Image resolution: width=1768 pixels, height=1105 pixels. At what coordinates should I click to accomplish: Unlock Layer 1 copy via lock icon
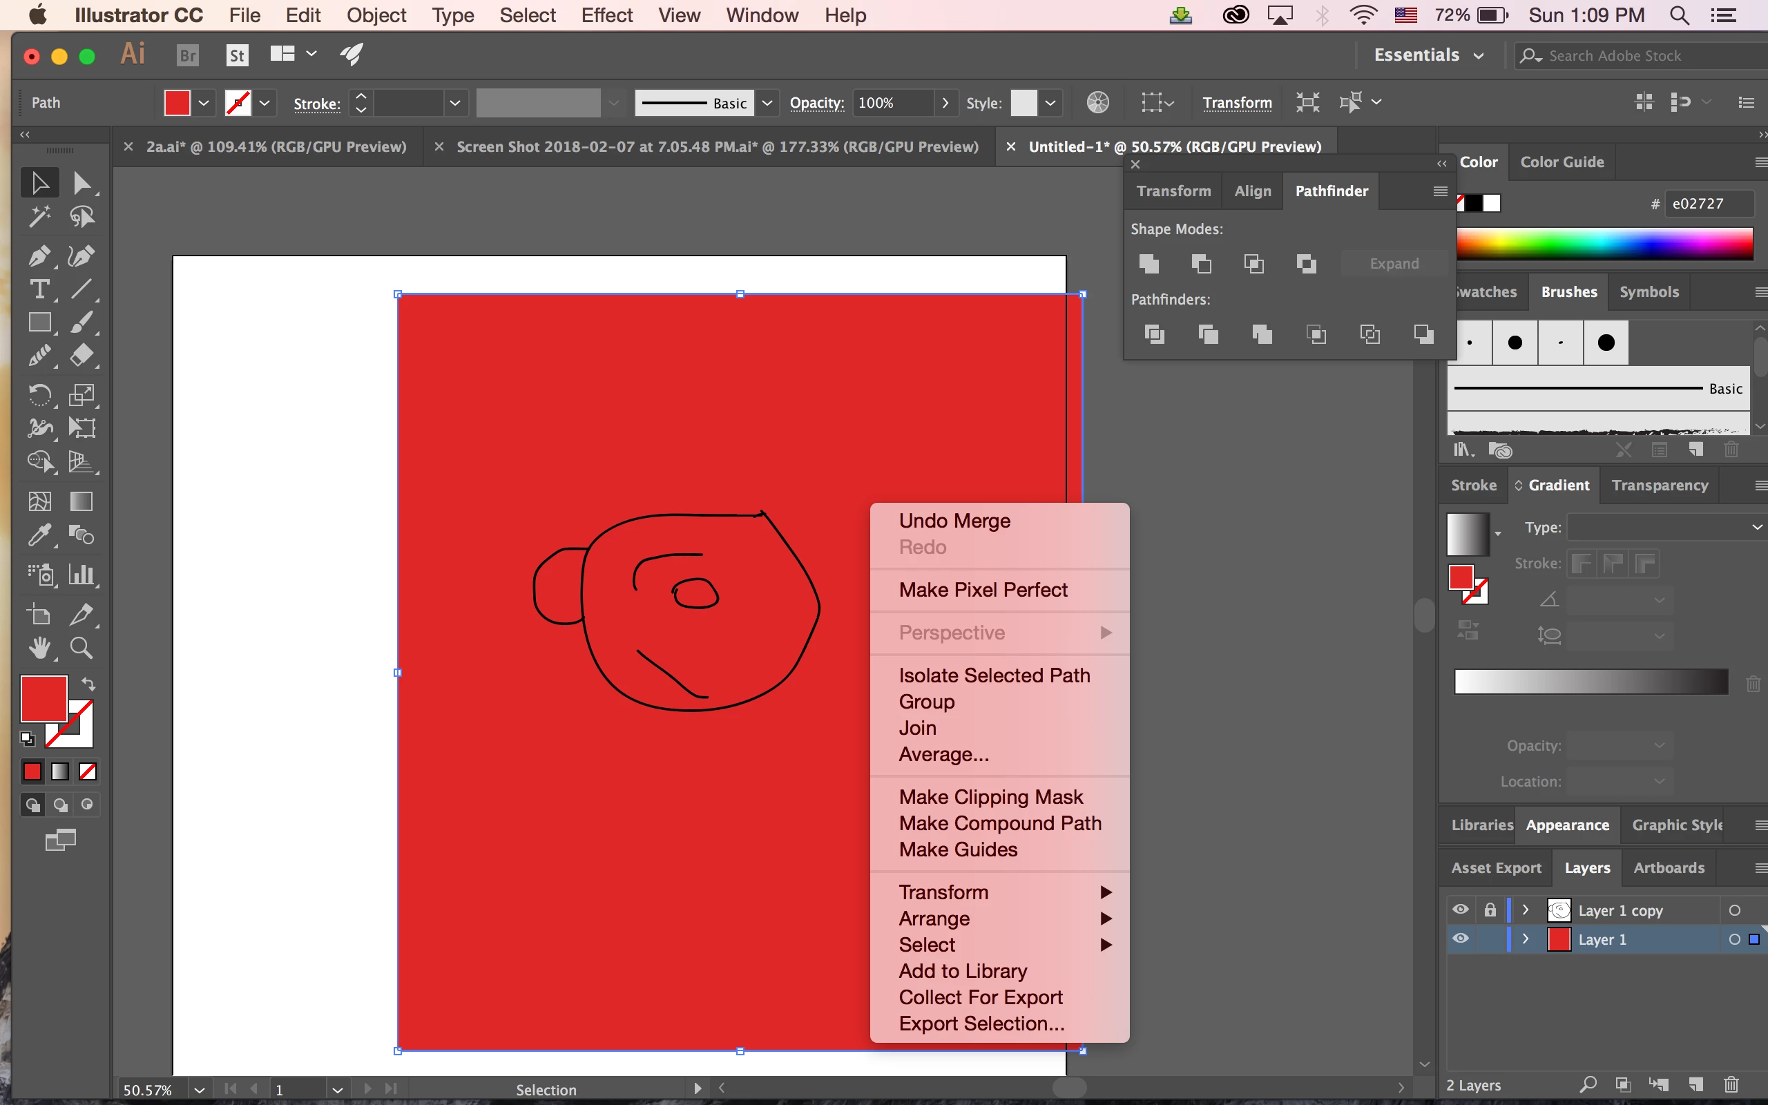point(1490,910)
